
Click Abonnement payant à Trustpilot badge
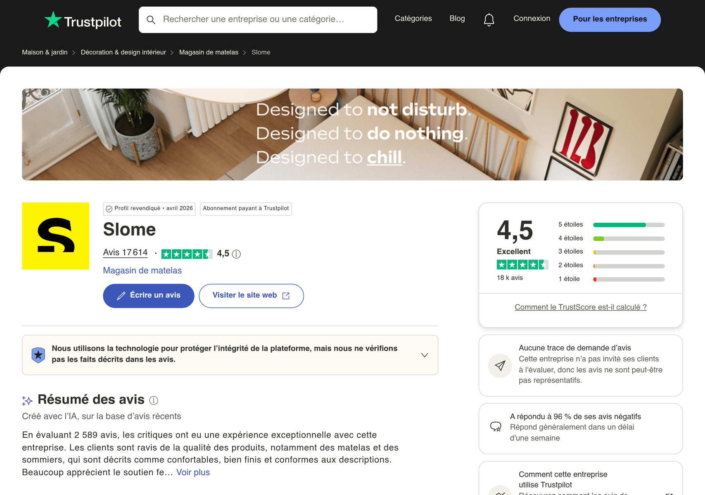click(246, 209)
